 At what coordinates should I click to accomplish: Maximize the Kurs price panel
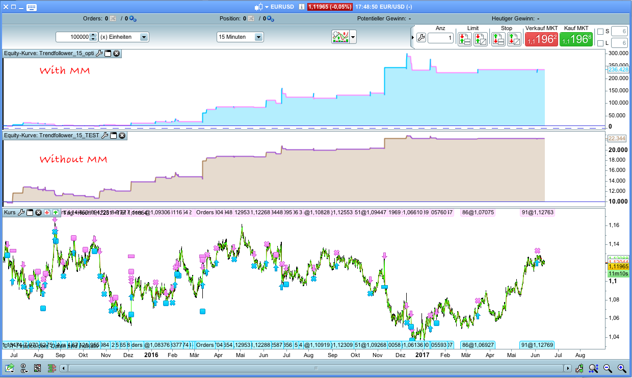30,212
